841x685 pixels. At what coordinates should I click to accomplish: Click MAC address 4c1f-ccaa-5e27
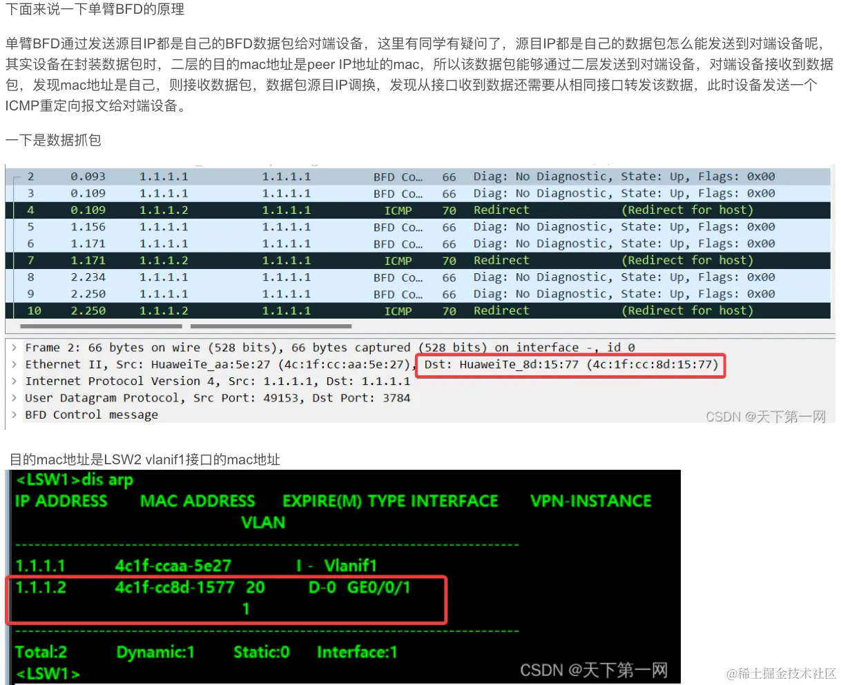coord(173,566)
